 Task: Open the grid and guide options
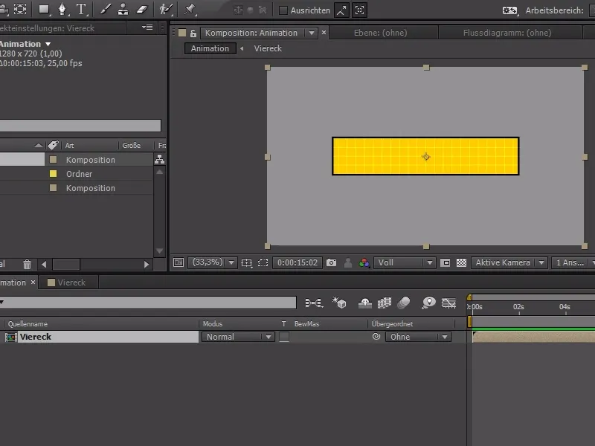coord(247,262)
